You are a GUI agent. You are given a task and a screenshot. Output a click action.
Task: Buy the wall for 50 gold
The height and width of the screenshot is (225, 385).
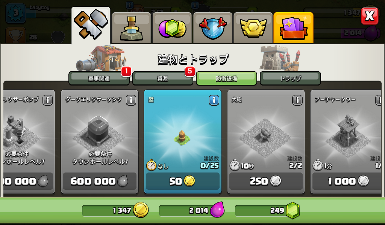point(182,181)
